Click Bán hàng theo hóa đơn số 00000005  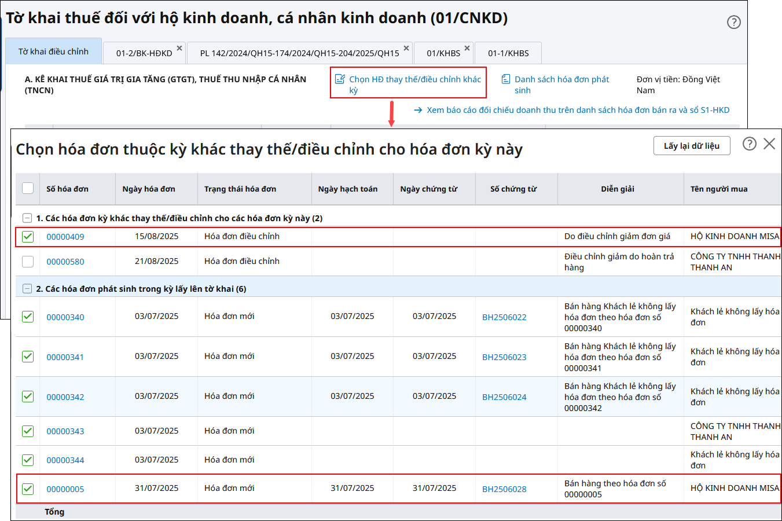(615, 489)
